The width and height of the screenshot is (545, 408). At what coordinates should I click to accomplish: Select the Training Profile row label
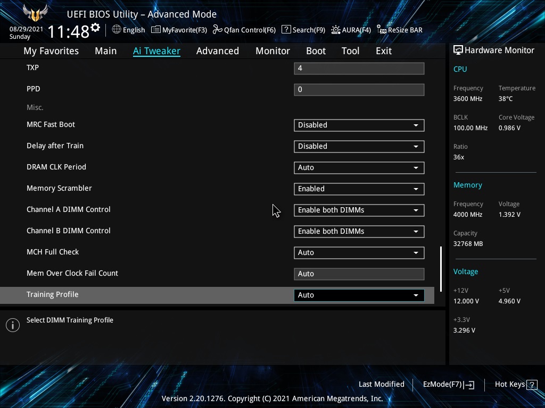tap(53, 294)
